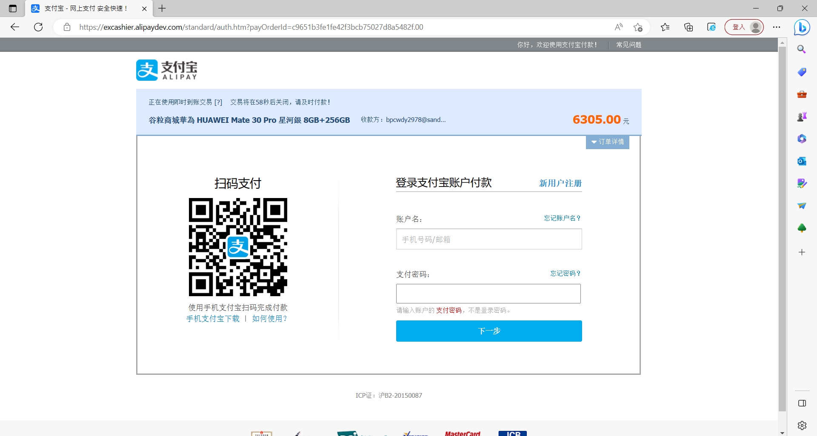Open the 手机支付宝下载 link
Viewport: 817px width, 436px height.
click(x=213, y=319)
